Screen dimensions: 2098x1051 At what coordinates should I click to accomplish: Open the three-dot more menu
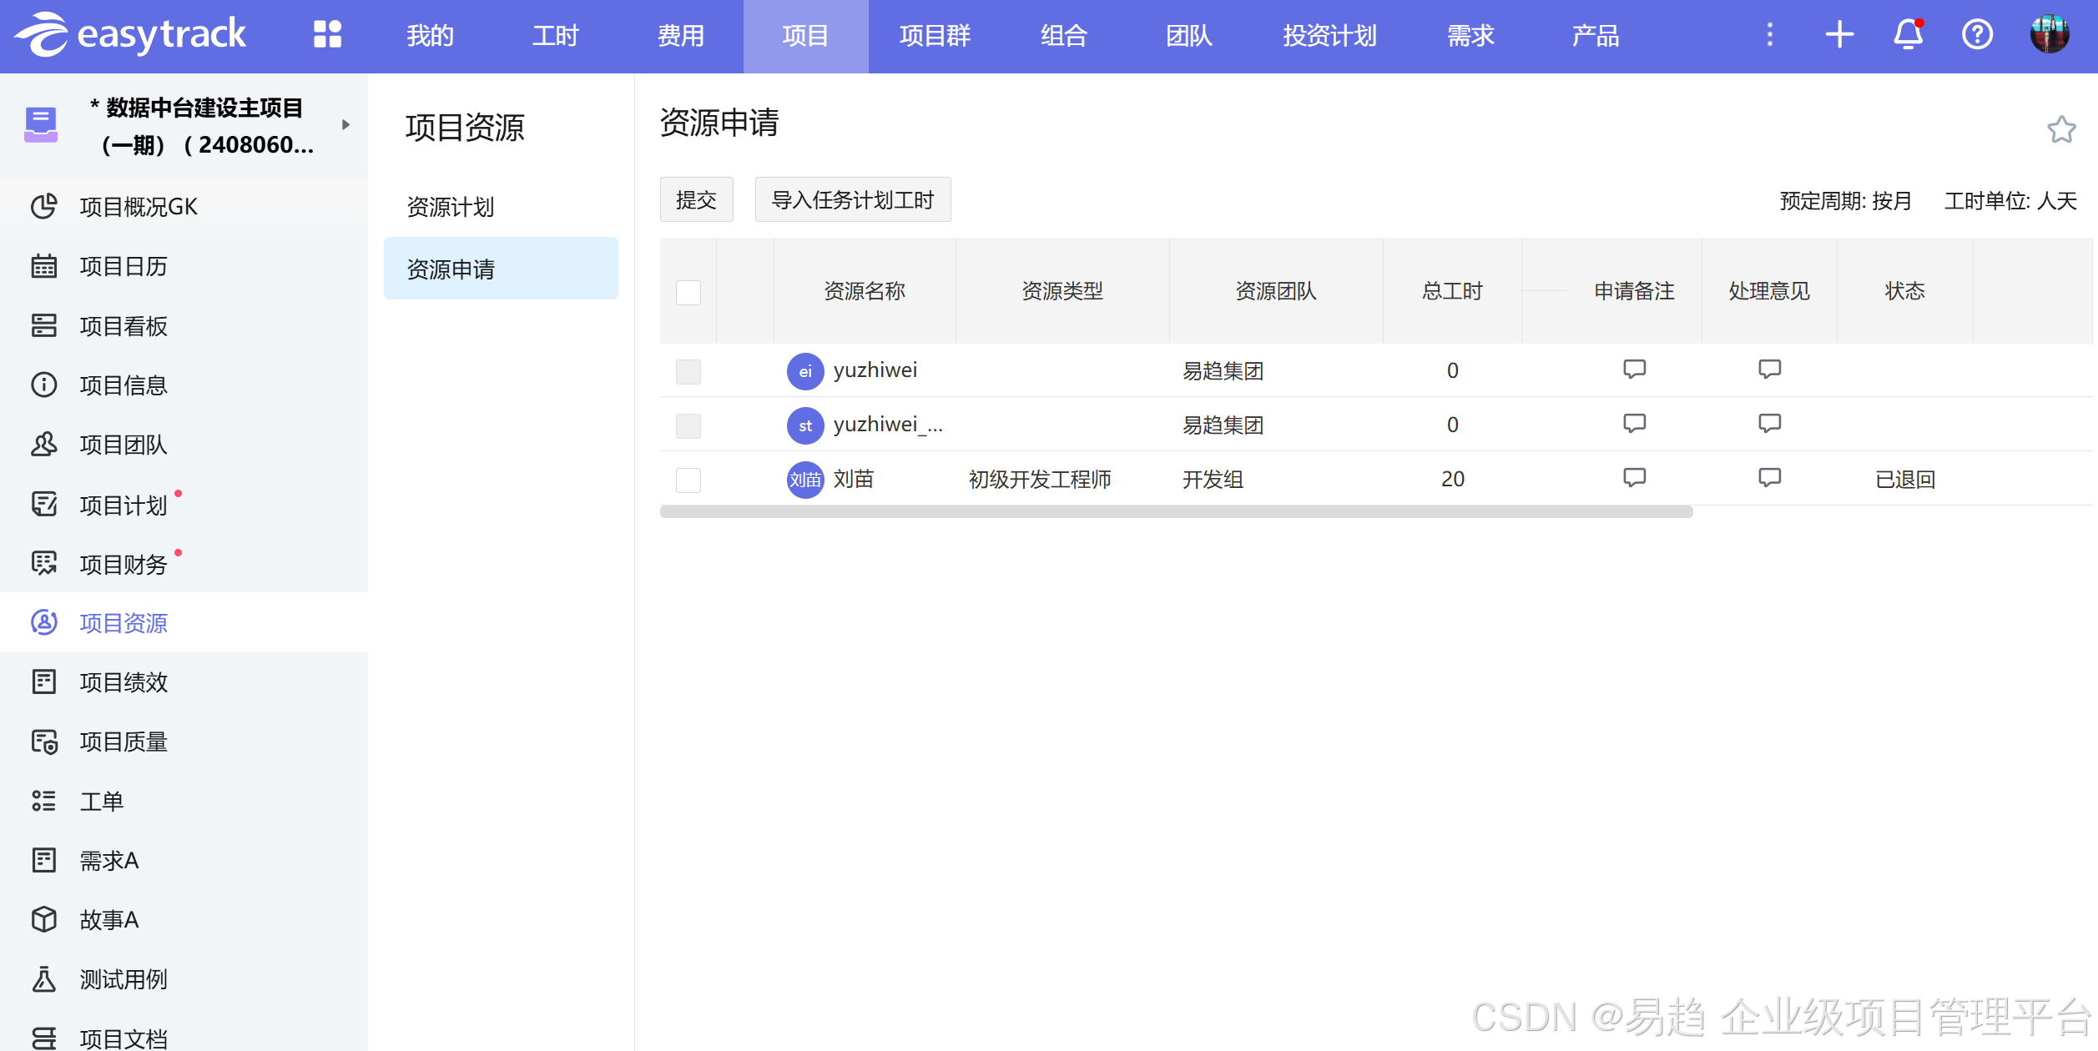point(1769,35)
